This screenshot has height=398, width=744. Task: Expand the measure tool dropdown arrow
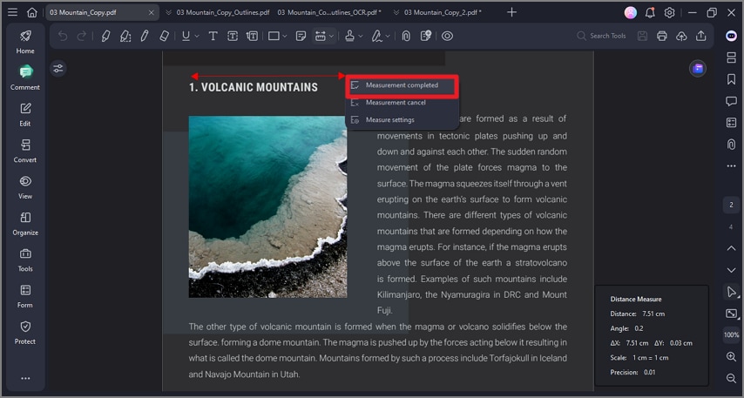coord(331,36)
